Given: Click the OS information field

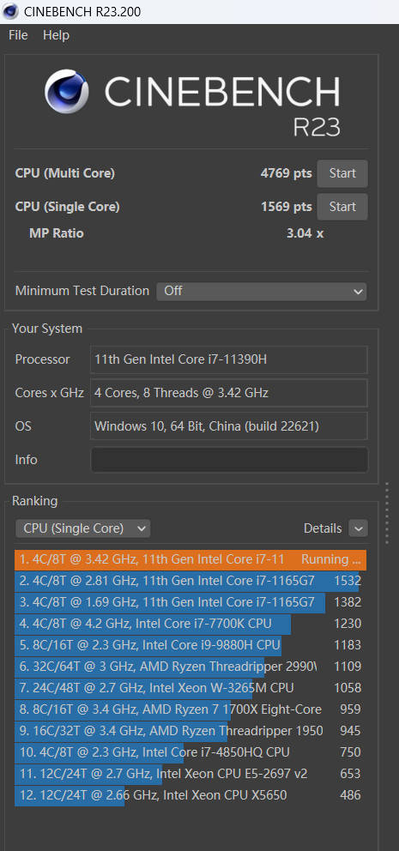Looking at the screenshot, I should [x=229, y=426].
